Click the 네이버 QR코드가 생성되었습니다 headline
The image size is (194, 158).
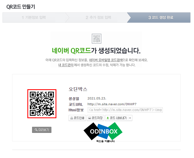point(96,51)
